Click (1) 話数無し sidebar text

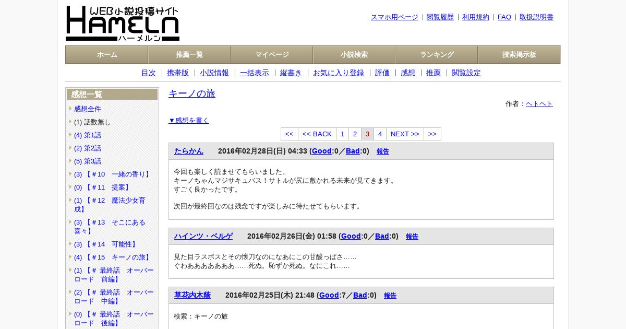tap(92, 122)
